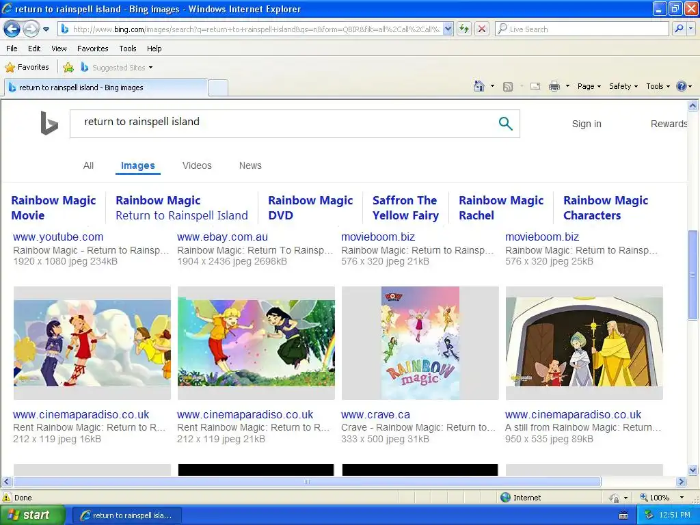Click the Windows start button
Screen dimensions: 700x525
[32, 515]
